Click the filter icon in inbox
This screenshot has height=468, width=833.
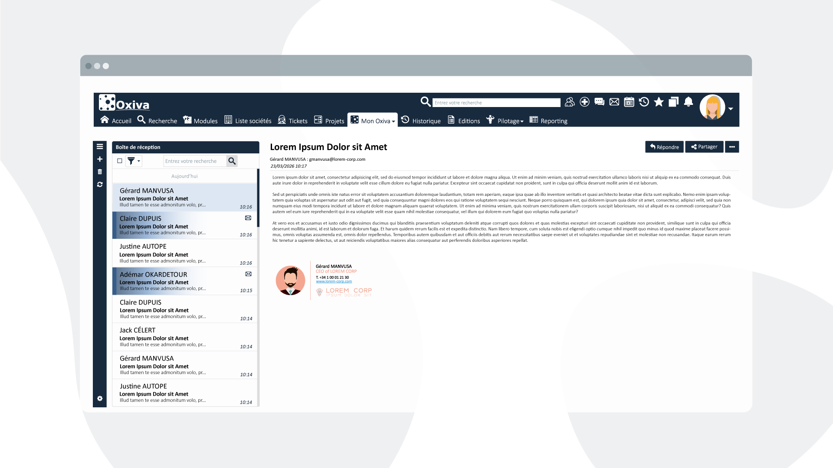click(x=133, y=161)
